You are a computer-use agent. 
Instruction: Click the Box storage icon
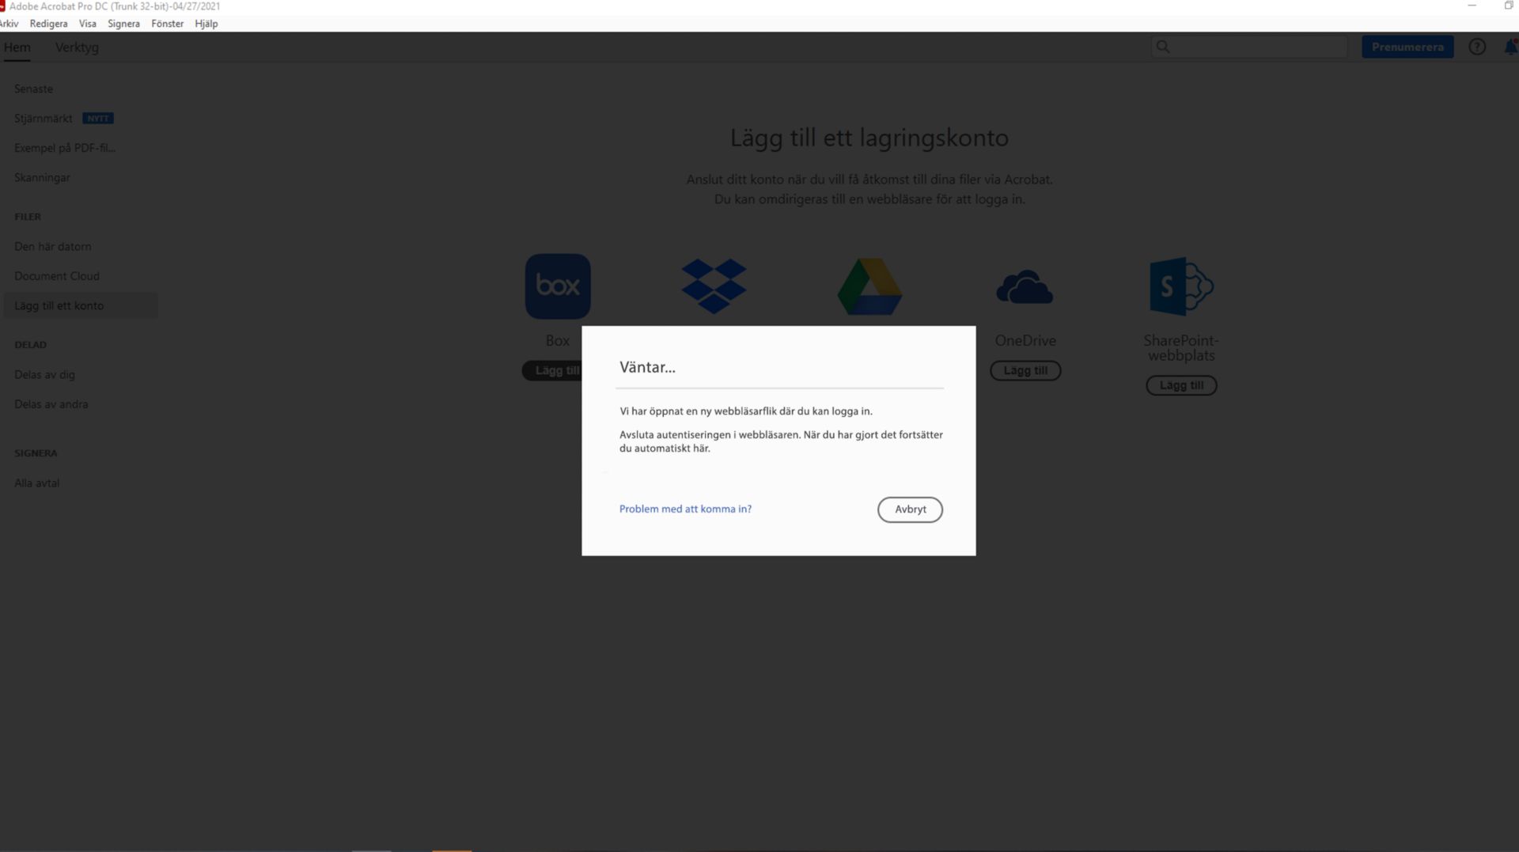coord(557,286)
